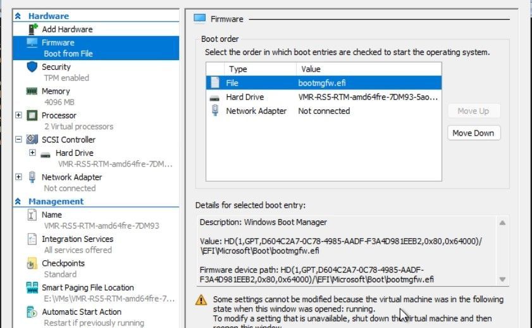Select the SCSI Controller icon
Screen dimensions: 532x328
32,139
